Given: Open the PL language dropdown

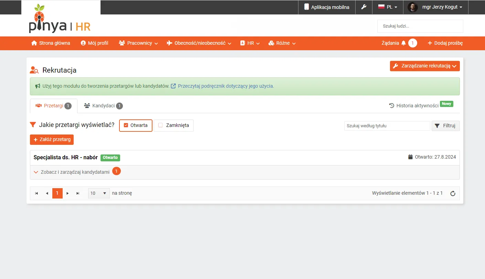Looking at the screenshot, I should [388, 7].
